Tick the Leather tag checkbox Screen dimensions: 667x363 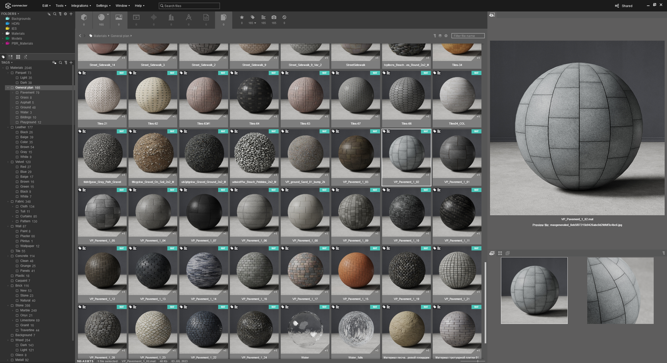[12, 127]
